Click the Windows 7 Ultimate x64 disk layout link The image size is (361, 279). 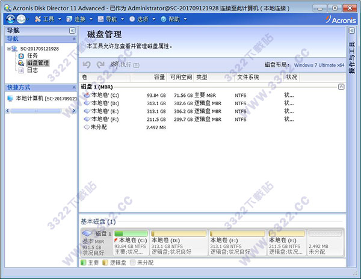(319, 65)
